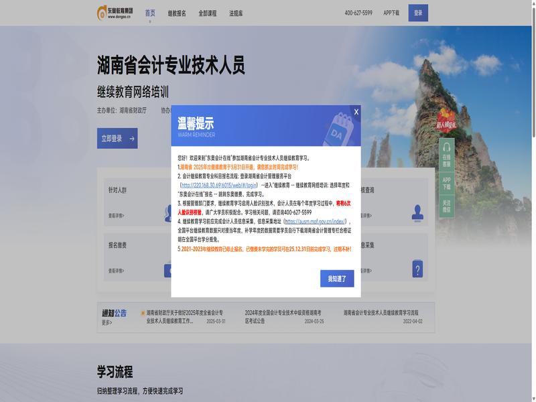The image size is (536, 402).
Task: Expand notices via 更多> link
Action: coord(107,322)
